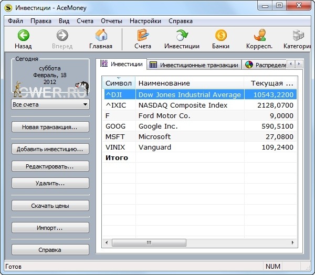Open the Главная home icon
The height and width of the screenshot is (275, 315).
point(100,36)
